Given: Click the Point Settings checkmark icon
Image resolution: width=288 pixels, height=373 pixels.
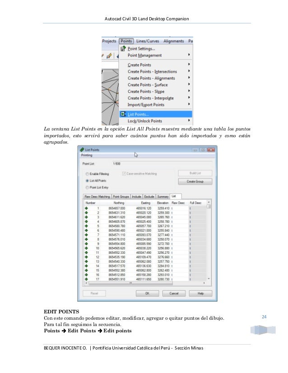Looking at the screenshot, I should coord(123,48).
